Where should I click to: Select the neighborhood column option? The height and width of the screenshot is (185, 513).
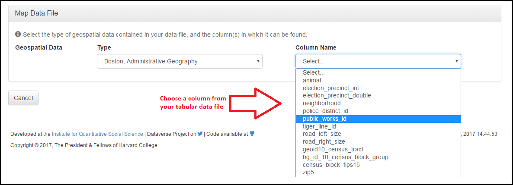(378, 103)
